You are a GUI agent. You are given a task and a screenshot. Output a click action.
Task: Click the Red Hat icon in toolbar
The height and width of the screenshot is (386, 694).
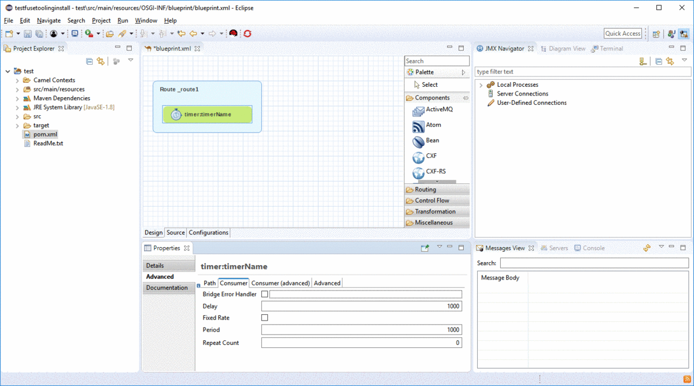(233, 34)
